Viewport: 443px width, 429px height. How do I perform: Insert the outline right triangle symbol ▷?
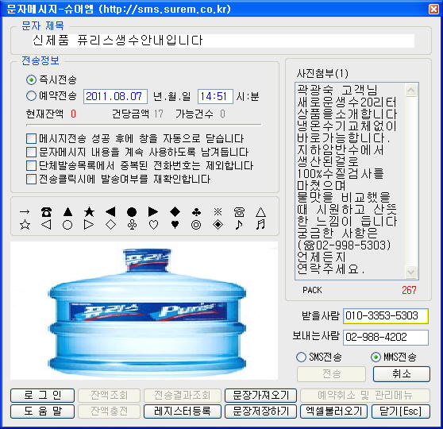(89, 225)
